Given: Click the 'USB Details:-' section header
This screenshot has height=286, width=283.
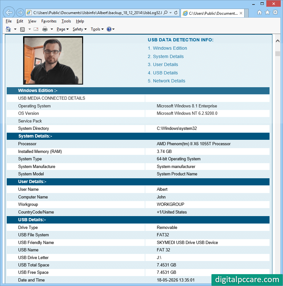Looking at the screenshot, I should tap(138, 220).
